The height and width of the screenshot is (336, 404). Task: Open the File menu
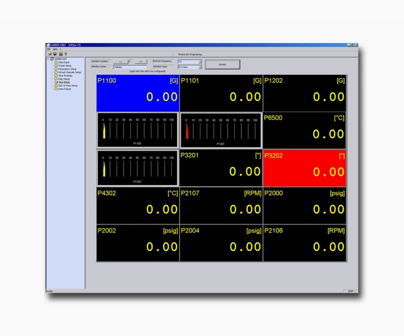pos(49,49)
